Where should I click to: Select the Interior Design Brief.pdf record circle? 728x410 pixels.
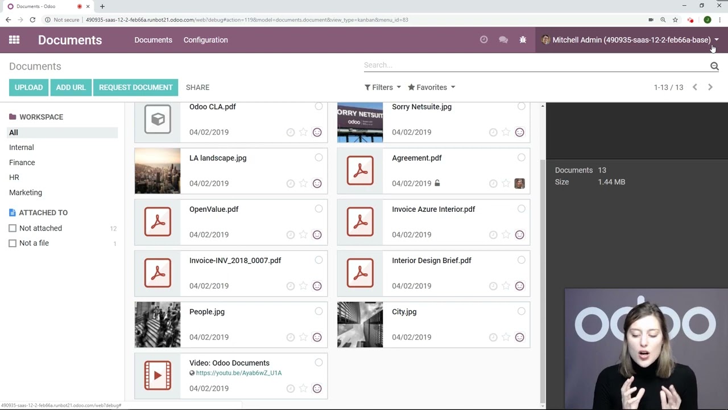pyautogui.click(x=521, y=260)
